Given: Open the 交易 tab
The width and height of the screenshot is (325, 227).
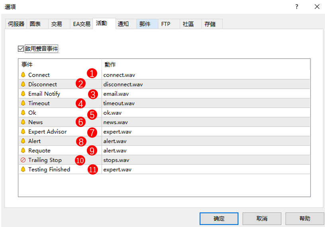Looking at the screenshot, I should pos(59,24).
